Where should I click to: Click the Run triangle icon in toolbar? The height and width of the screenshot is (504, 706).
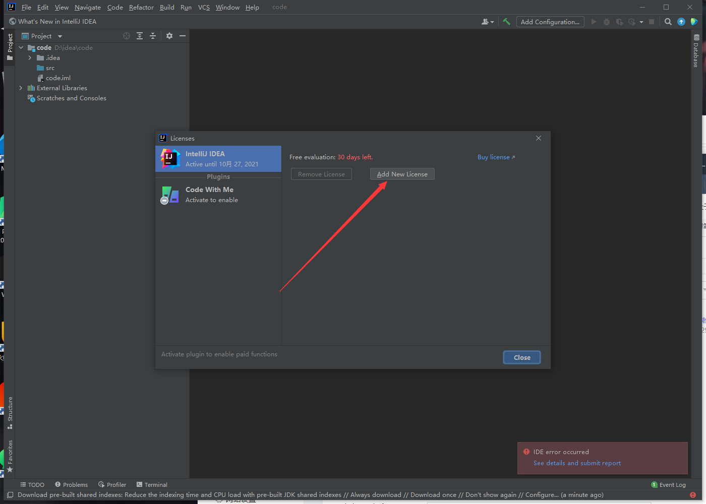point(594,22)
